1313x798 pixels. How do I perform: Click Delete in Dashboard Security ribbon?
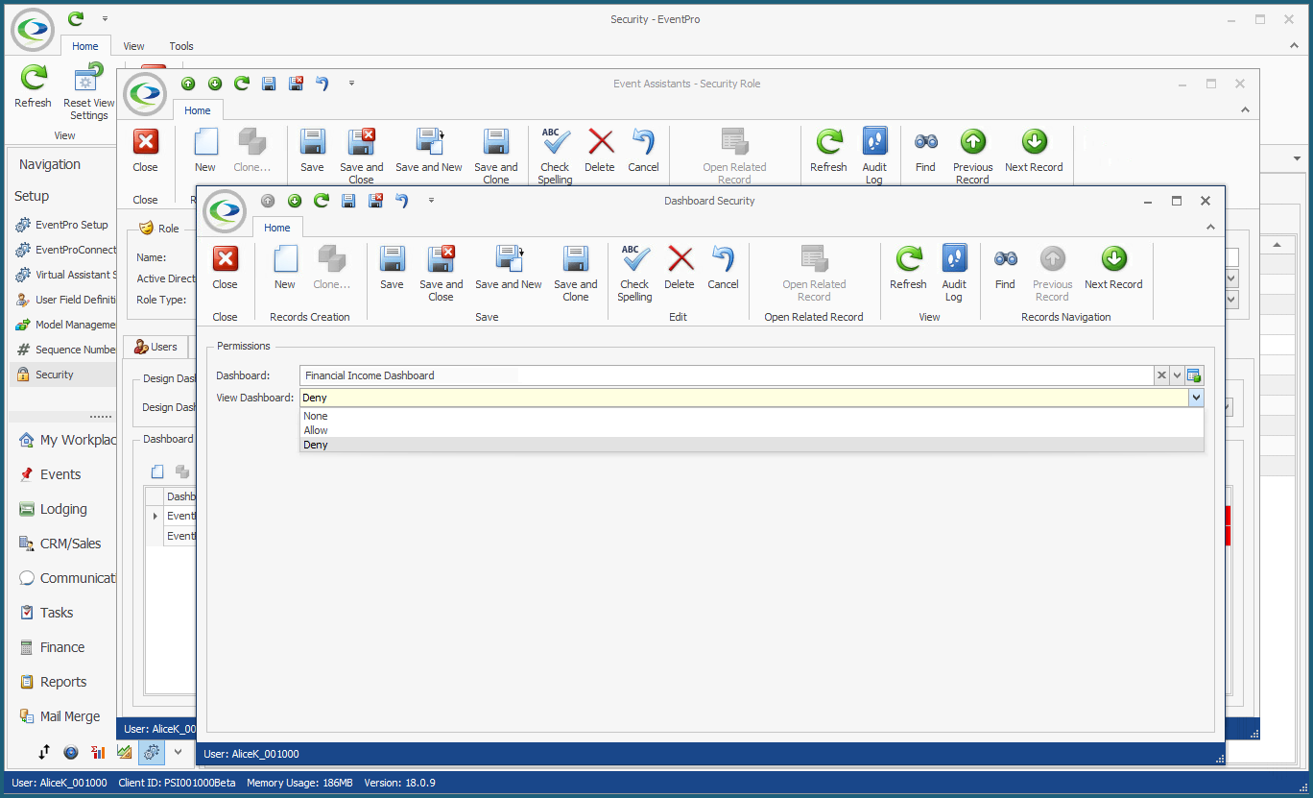tap(680, 267)
